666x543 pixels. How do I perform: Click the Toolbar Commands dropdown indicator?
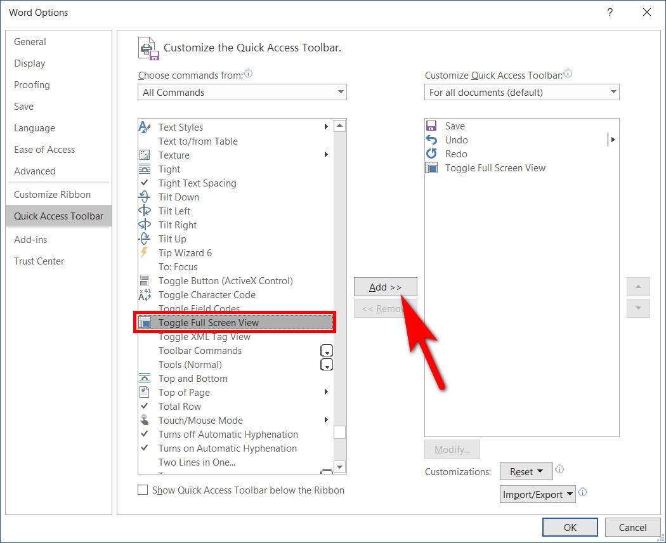pos(327,351)
